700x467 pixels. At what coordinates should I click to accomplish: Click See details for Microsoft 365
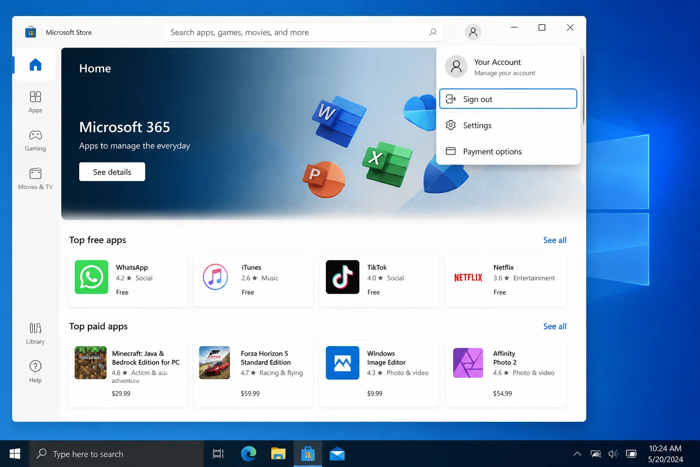click(x=112, y=172)
